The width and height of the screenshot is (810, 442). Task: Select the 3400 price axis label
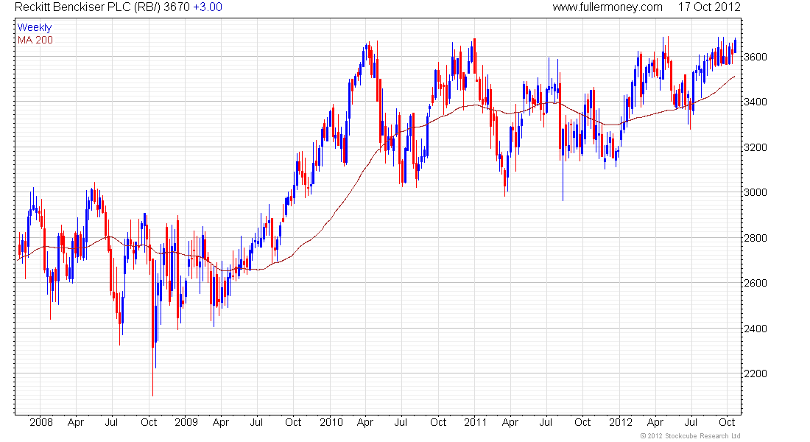[x=756, y=102]
